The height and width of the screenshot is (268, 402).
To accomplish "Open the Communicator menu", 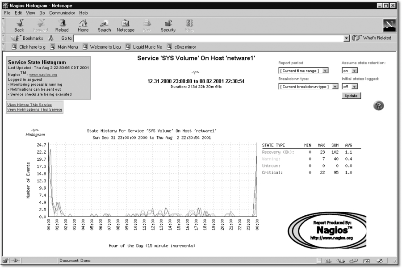I will [x=62, y=13].
